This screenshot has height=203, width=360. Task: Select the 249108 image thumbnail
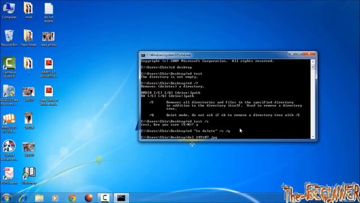29,121
